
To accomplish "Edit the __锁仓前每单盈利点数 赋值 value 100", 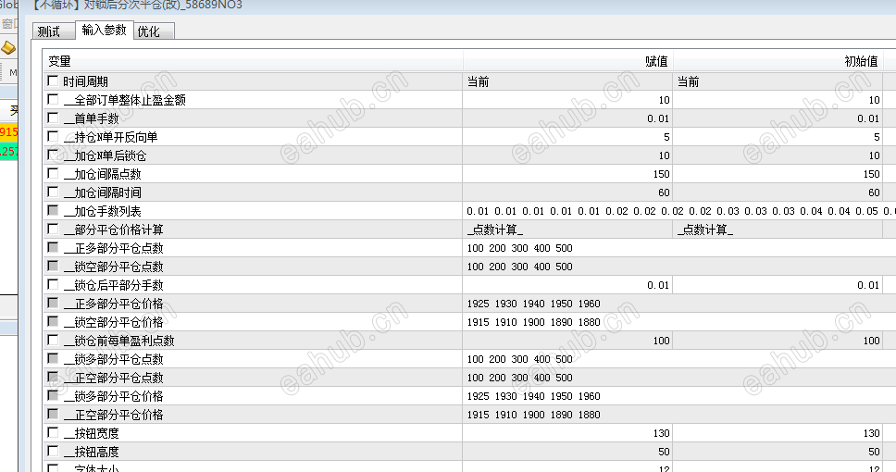I will (567, 341).
